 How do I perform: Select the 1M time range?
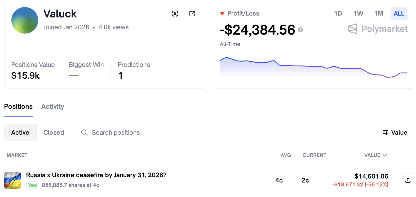379,13
